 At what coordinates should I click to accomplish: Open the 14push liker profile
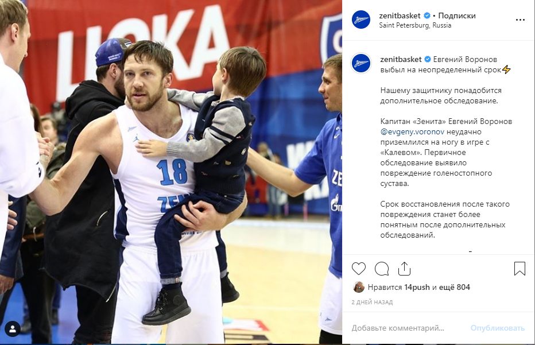pyautogui.click(x=417, y=288)
